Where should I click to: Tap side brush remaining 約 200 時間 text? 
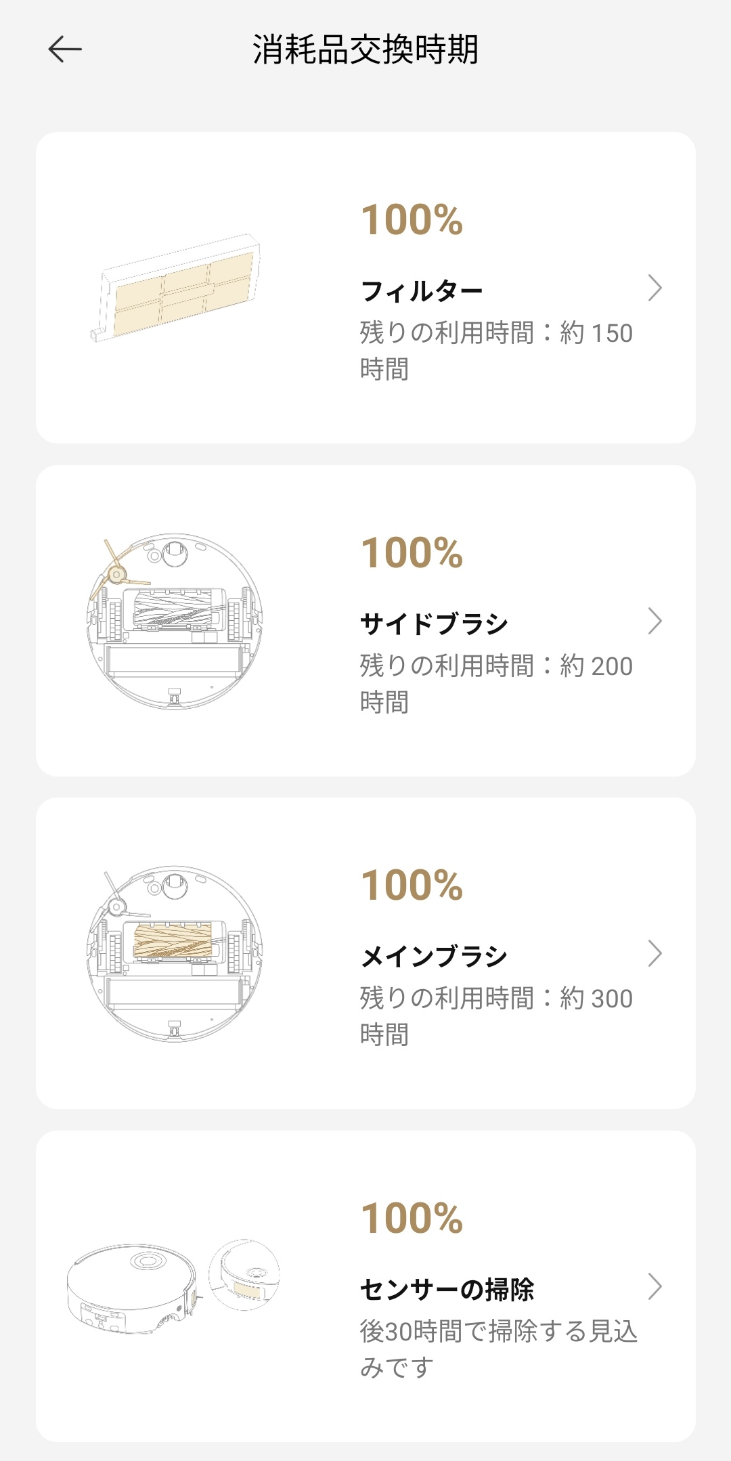pyautogui.click(x=495, y=684)
